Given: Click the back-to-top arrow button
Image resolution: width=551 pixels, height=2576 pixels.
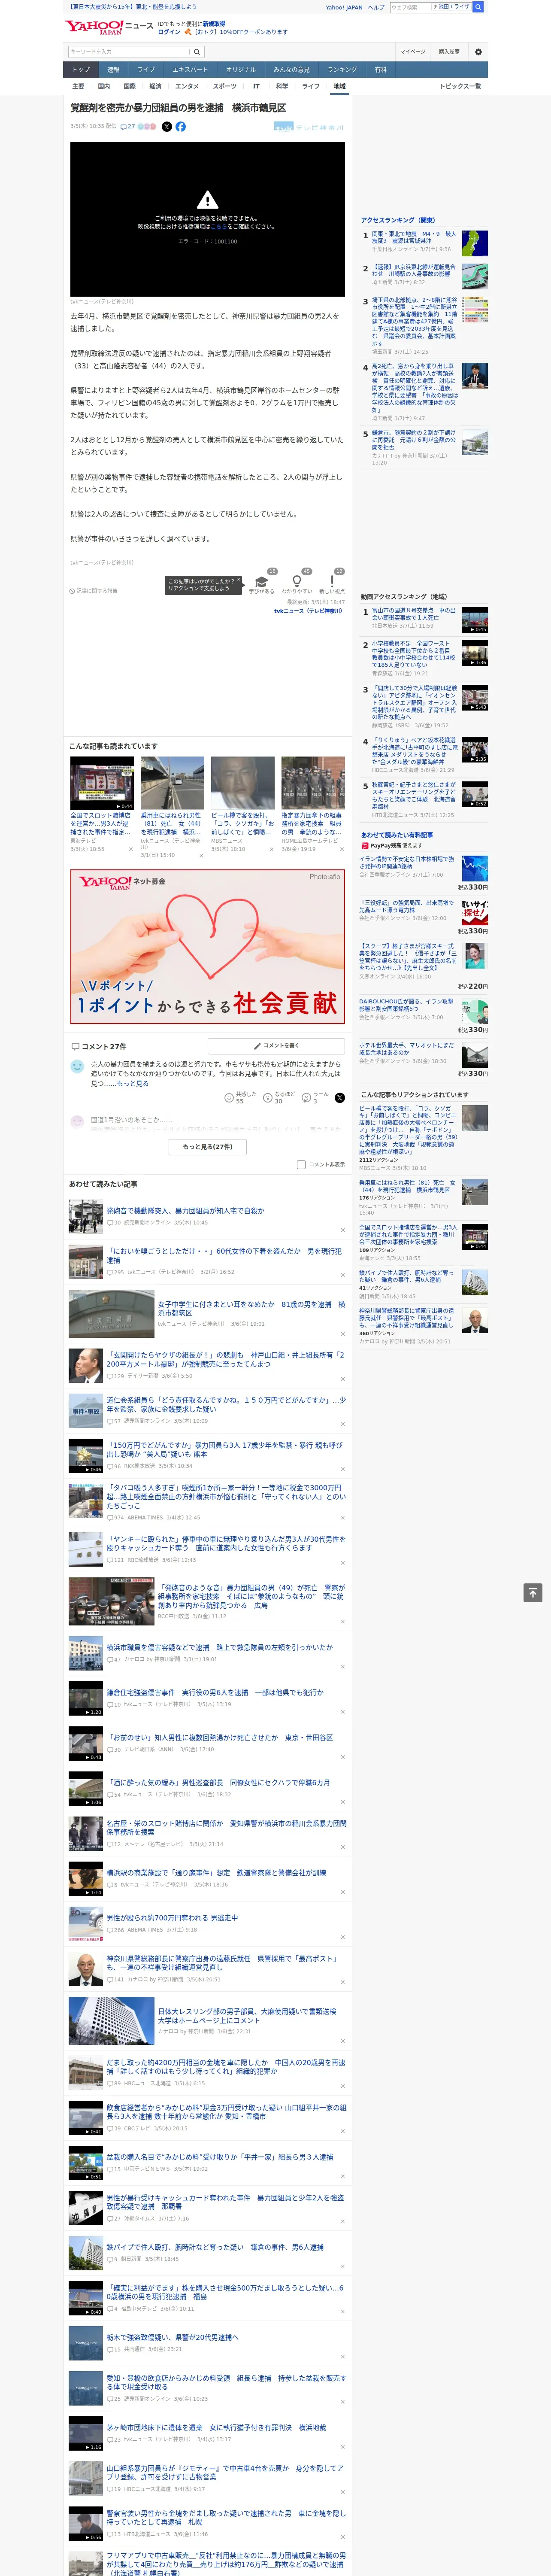Looking at the screenshot, I should tap(533, 1593).
